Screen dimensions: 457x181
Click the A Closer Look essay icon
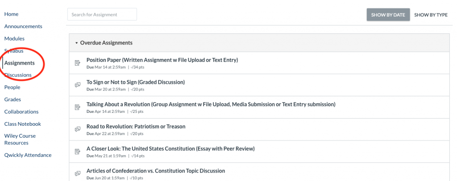click(x=77, y=152)
